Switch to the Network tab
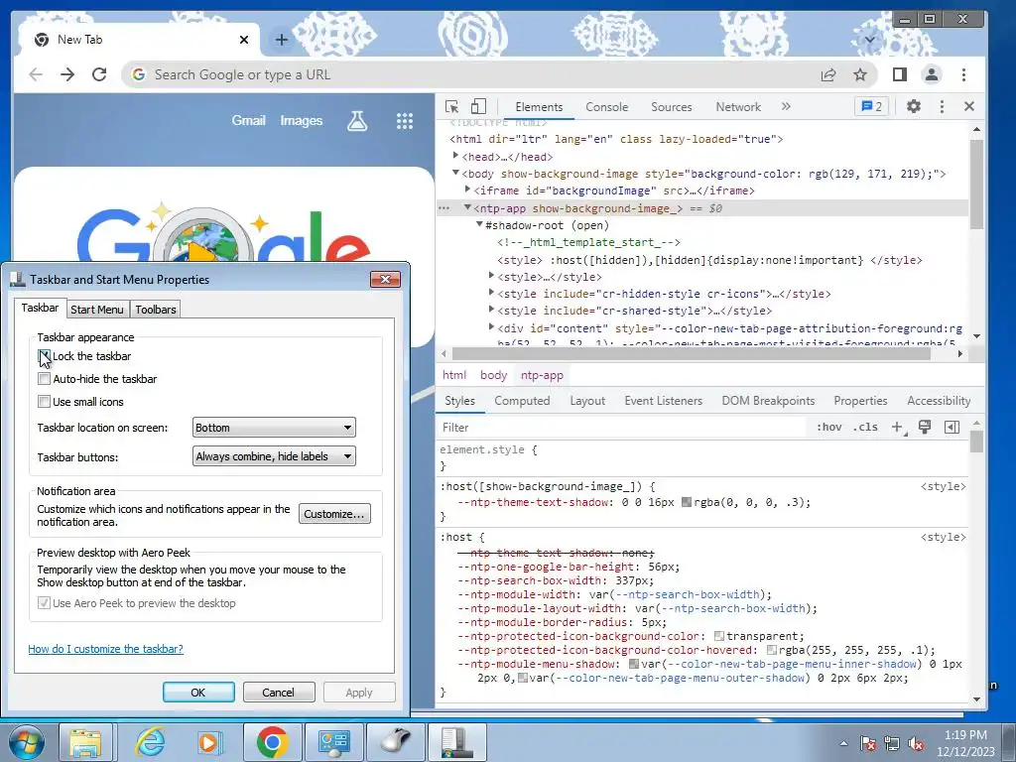 click(x=738, y=107)
